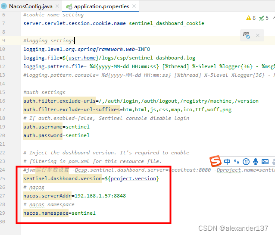
Task: Toggle Chinese input mode in IME bar
Action: tap(227, 161)
